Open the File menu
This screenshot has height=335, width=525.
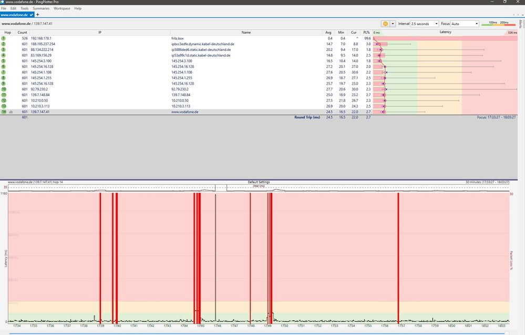(x=4, y=8)
